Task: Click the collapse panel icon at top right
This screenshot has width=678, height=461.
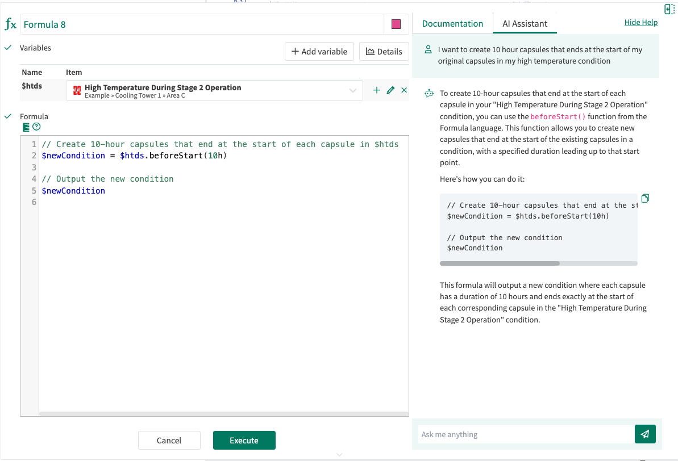Action: (669, 9)
